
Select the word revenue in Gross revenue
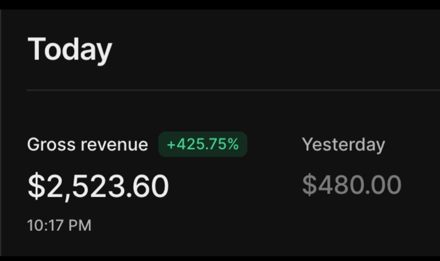pyautogui.click(x=114, y=145)
